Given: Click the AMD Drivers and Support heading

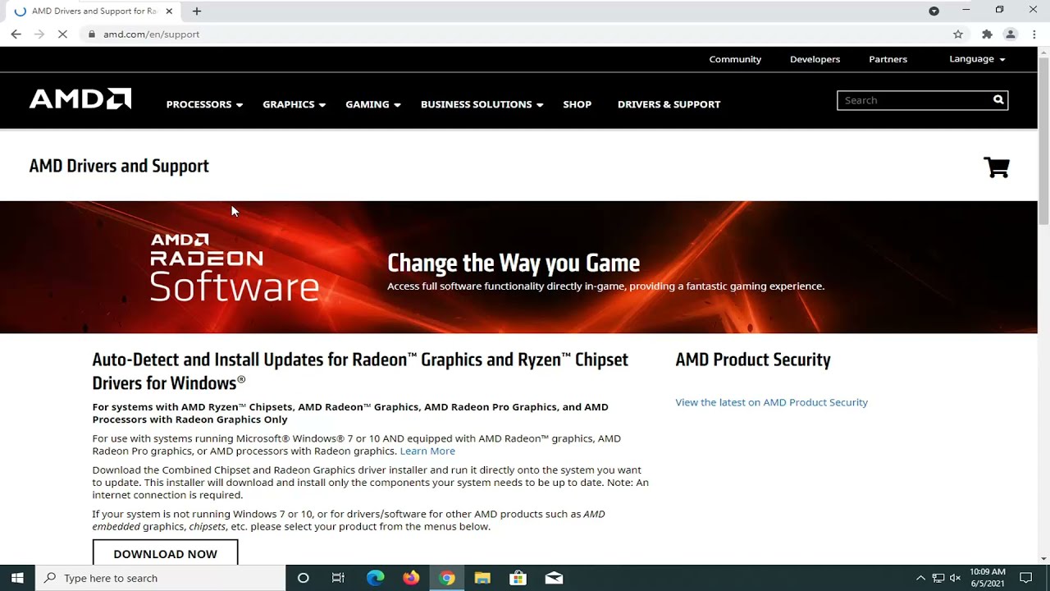Looking at the screenshot, I should click(x=119, y=166).
